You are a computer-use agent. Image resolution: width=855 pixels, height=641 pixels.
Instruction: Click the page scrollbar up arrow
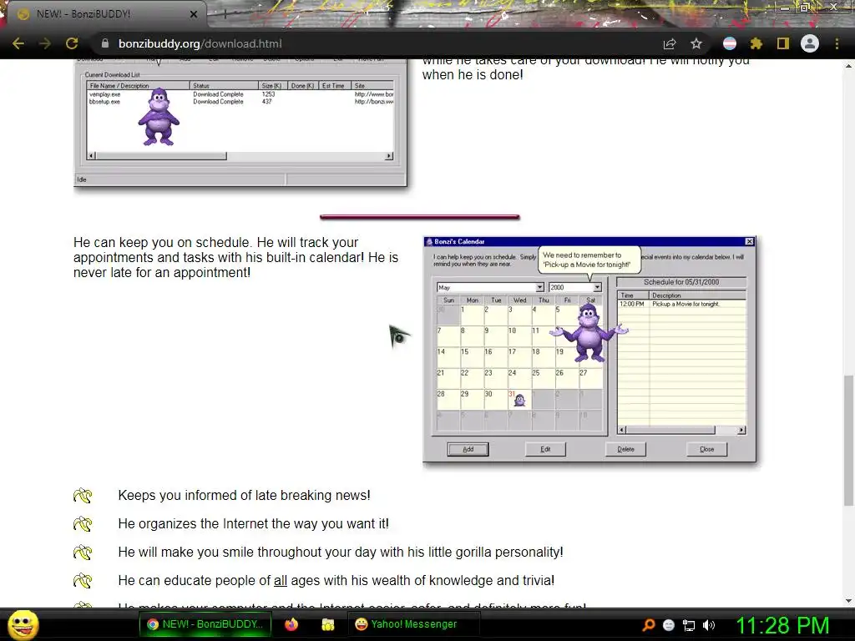point(848,66)
